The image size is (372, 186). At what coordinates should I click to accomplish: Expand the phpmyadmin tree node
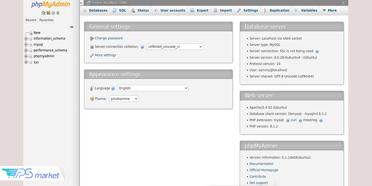click(x=26, y=56)
